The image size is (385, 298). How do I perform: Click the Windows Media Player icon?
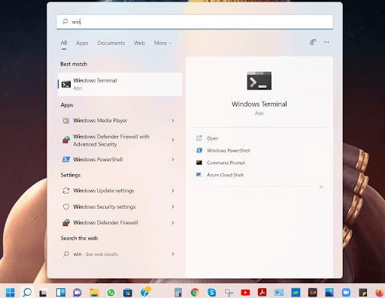(x=65, y=121)
